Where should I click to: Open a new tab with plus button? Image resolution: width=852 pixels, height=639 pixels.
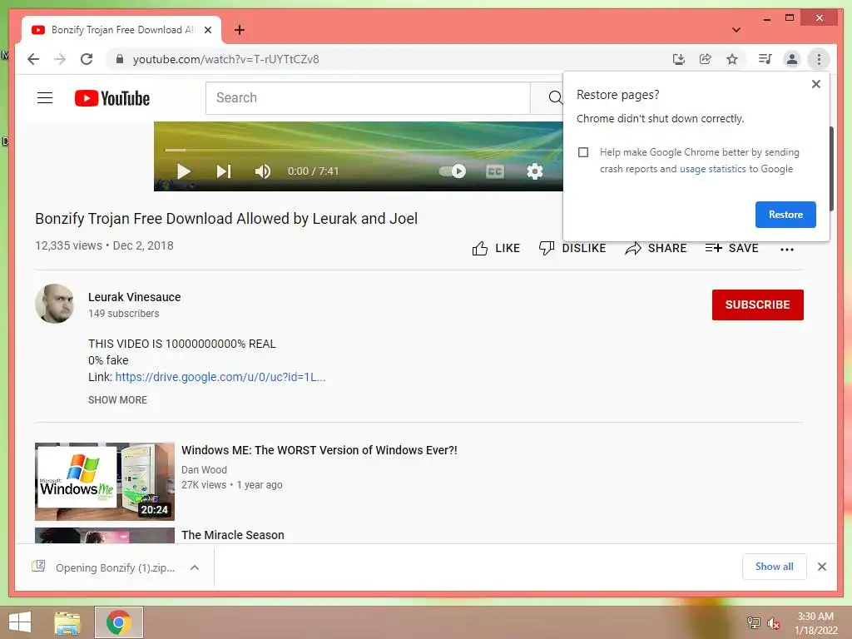click(240, 30)
